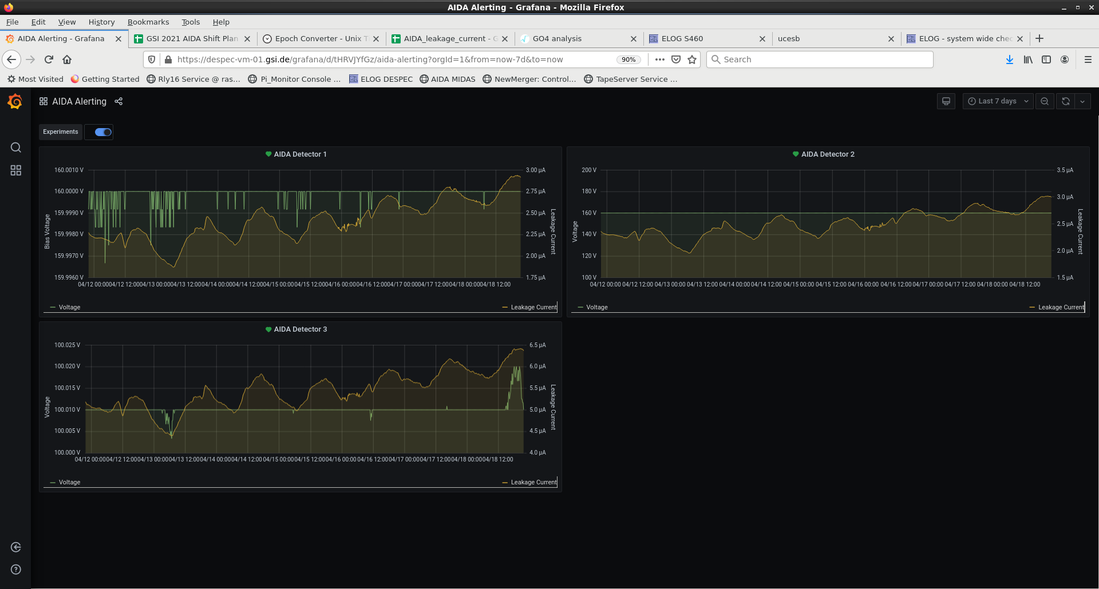Toggle Voltage series in AIDA Detector 1 legend

coord(69,308)
